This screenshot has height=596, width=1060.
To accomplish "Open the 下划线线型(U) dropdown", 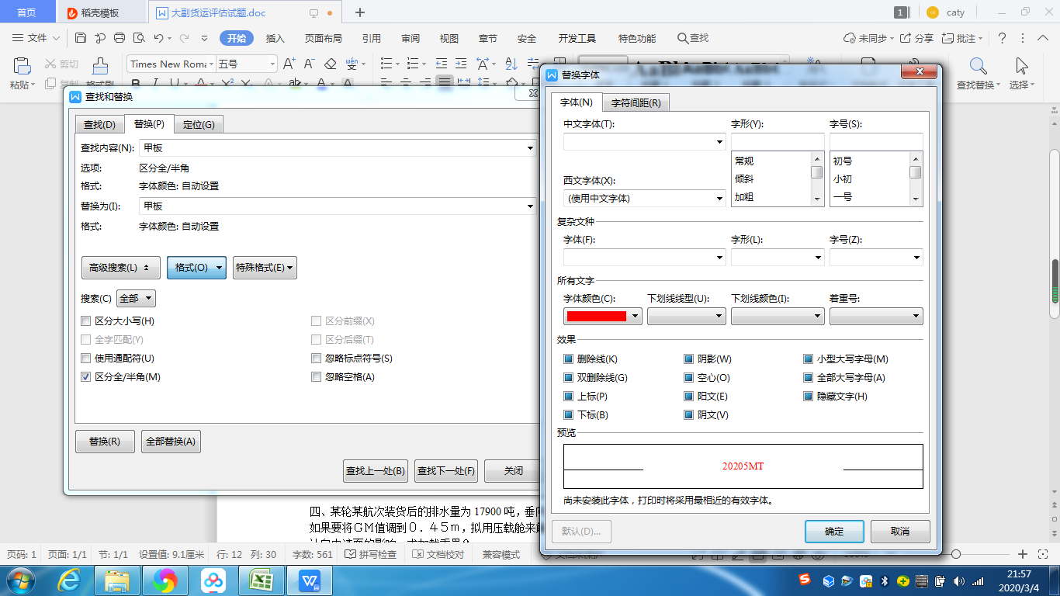I will pos(687,316).
